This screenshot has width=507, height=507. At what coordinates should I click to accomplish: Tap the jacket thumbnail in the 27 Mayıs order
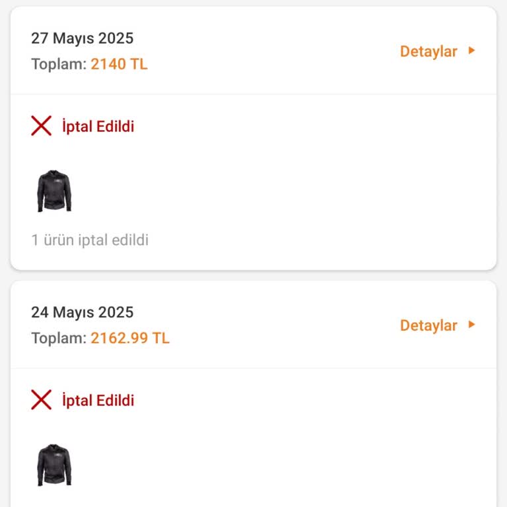[x=54, y=191]
